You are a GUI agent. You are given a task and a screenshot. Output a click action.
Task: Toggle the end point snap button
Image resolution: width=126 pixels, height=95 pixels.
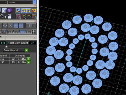coord(21,26)
